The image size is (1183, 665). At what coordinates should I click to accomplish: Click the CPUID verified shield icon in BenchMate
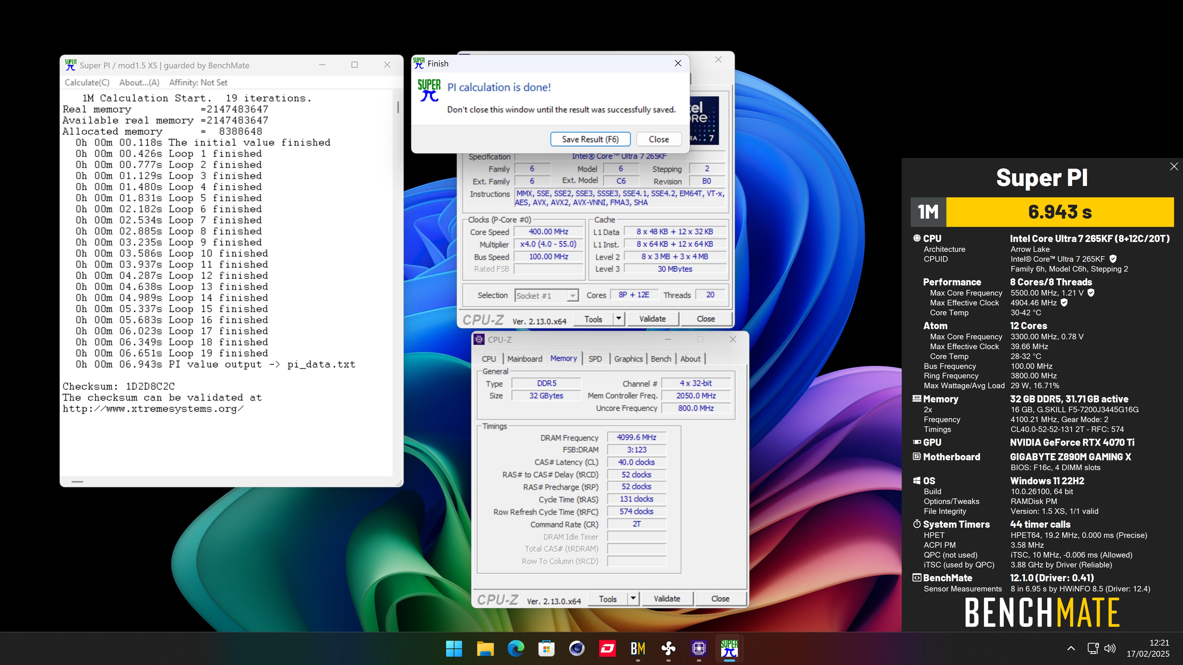(1113, 259)
